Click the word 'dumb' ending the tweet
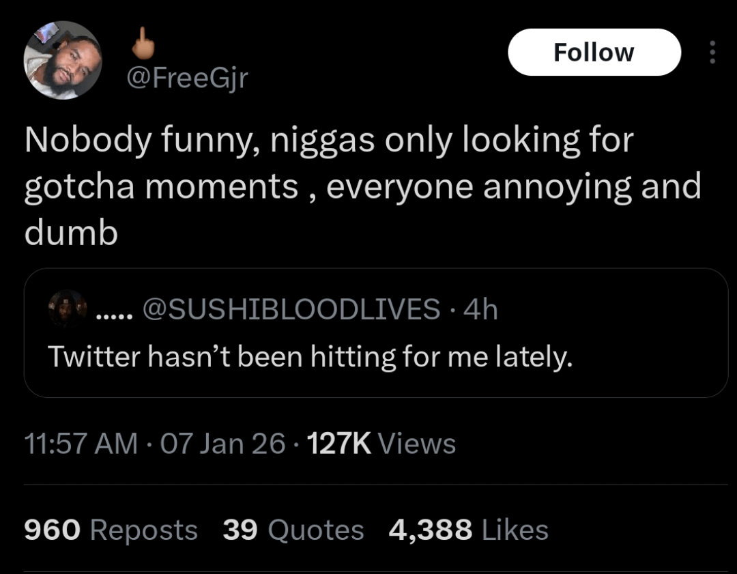The width and height of the screenshot is (737, 574). coord(71,233)
